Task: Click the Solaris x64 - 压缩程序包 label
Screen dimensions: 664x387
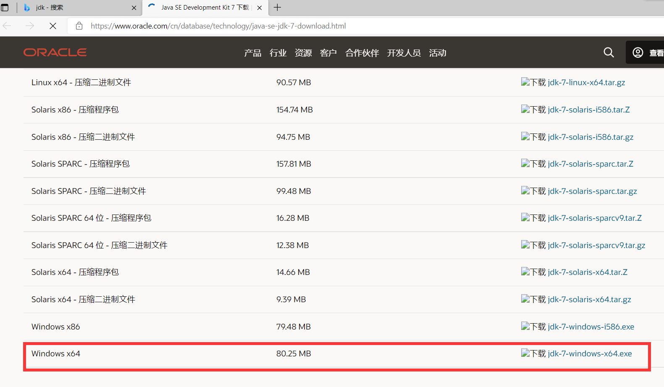Action: coord(75,272)
